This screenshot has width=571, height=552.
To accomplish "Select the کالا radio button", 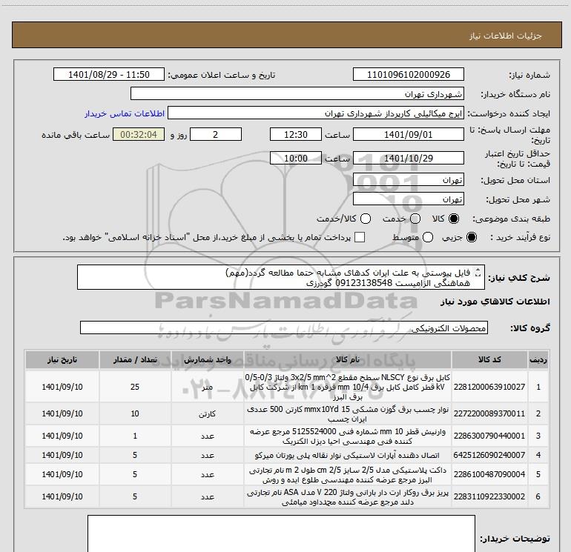I will [454, 219].
